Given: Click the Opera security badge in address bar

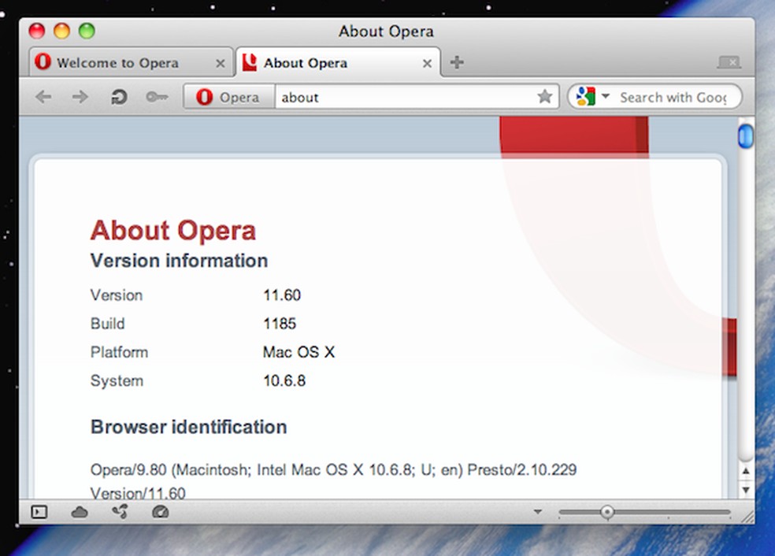Looking at the screenshot, I should coord(228,97).
